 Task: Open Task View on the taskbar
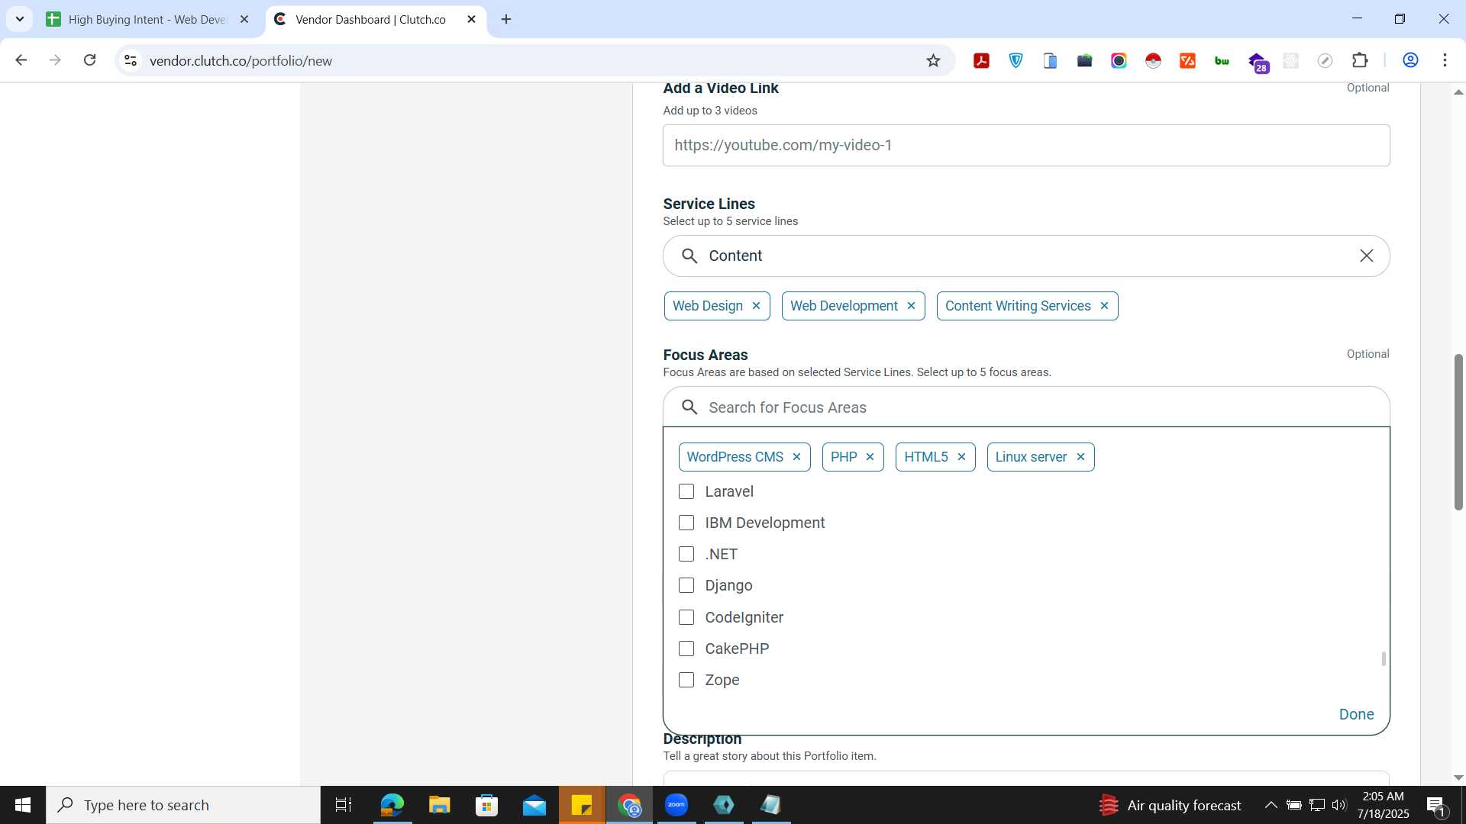(x=344, y=805)
